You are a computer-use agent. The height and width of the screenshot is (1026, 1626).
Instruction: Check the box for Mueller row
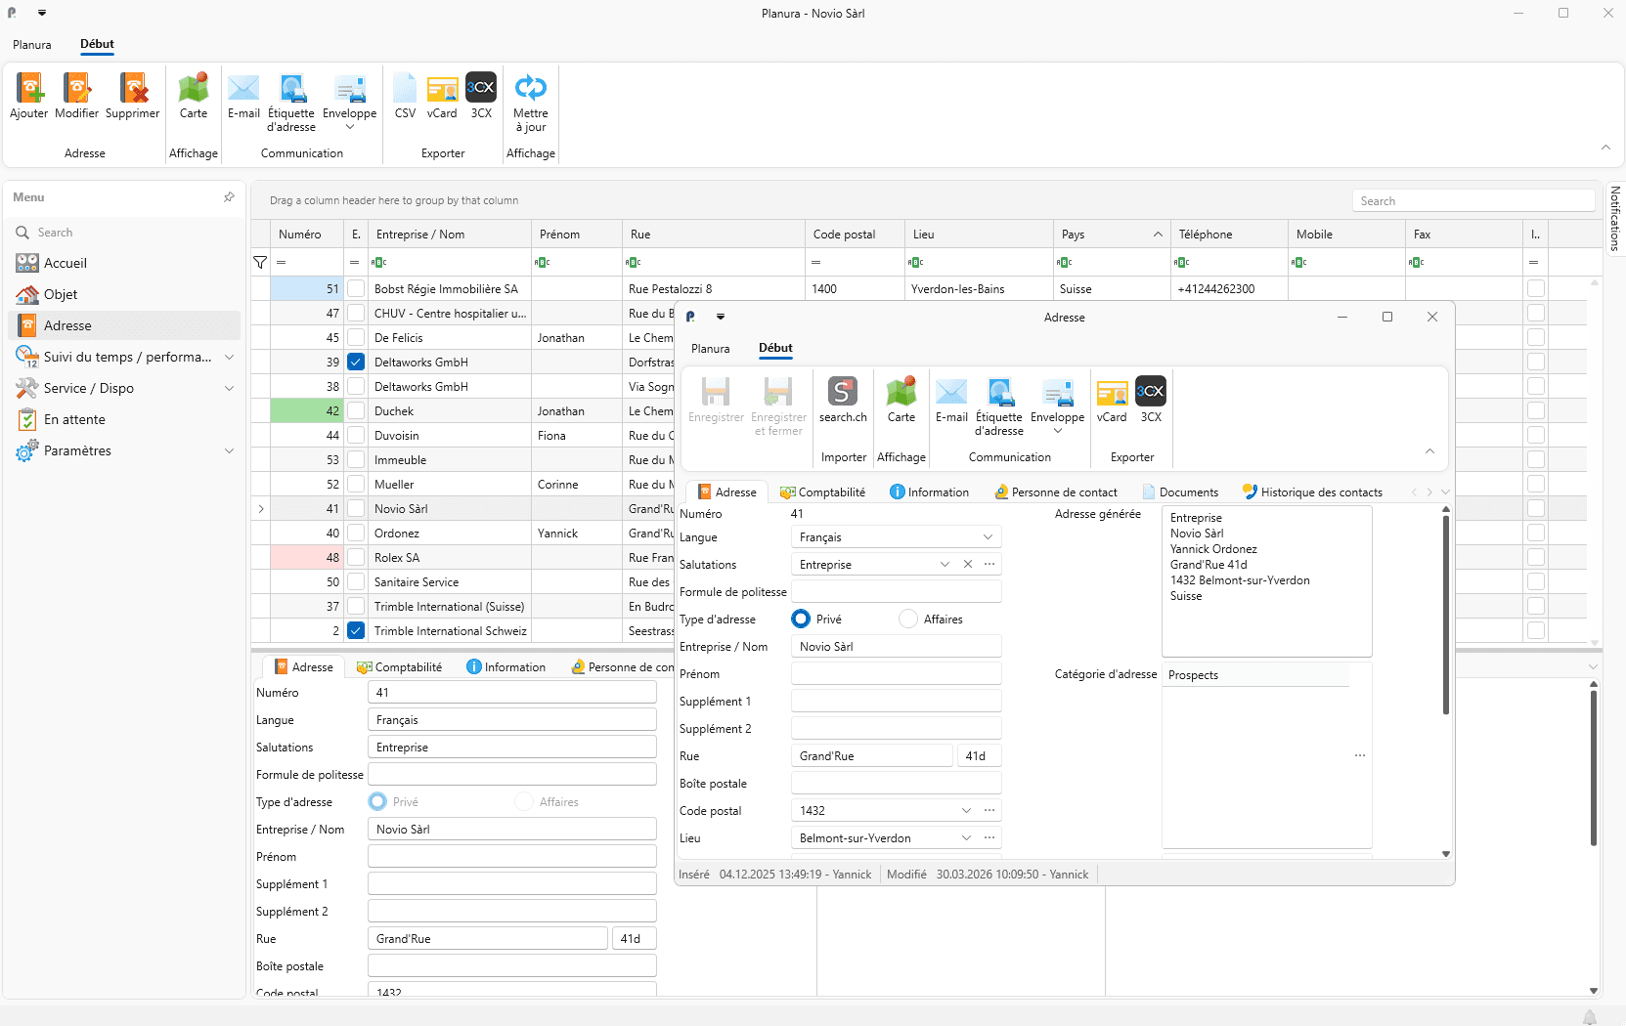tap(356, 484)
